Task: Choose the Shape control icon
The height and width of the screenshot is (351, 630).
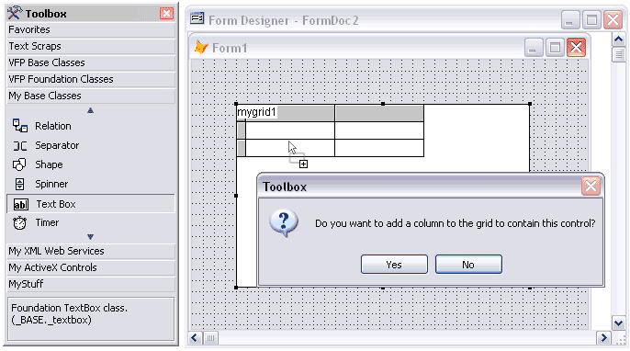Action: 19,164
